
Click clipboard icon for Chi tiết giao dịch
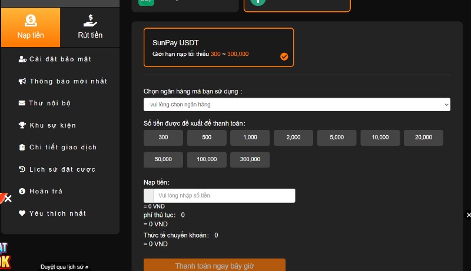[x=22, y=148]
